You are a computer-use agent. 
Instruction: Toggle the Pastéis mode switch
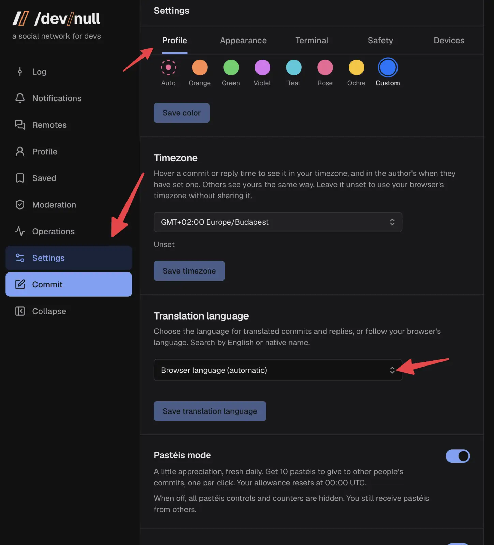point(458,456)
